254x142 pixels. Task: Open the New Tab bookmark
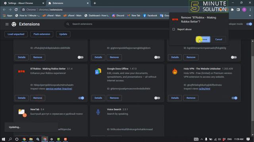coord(134,16)
